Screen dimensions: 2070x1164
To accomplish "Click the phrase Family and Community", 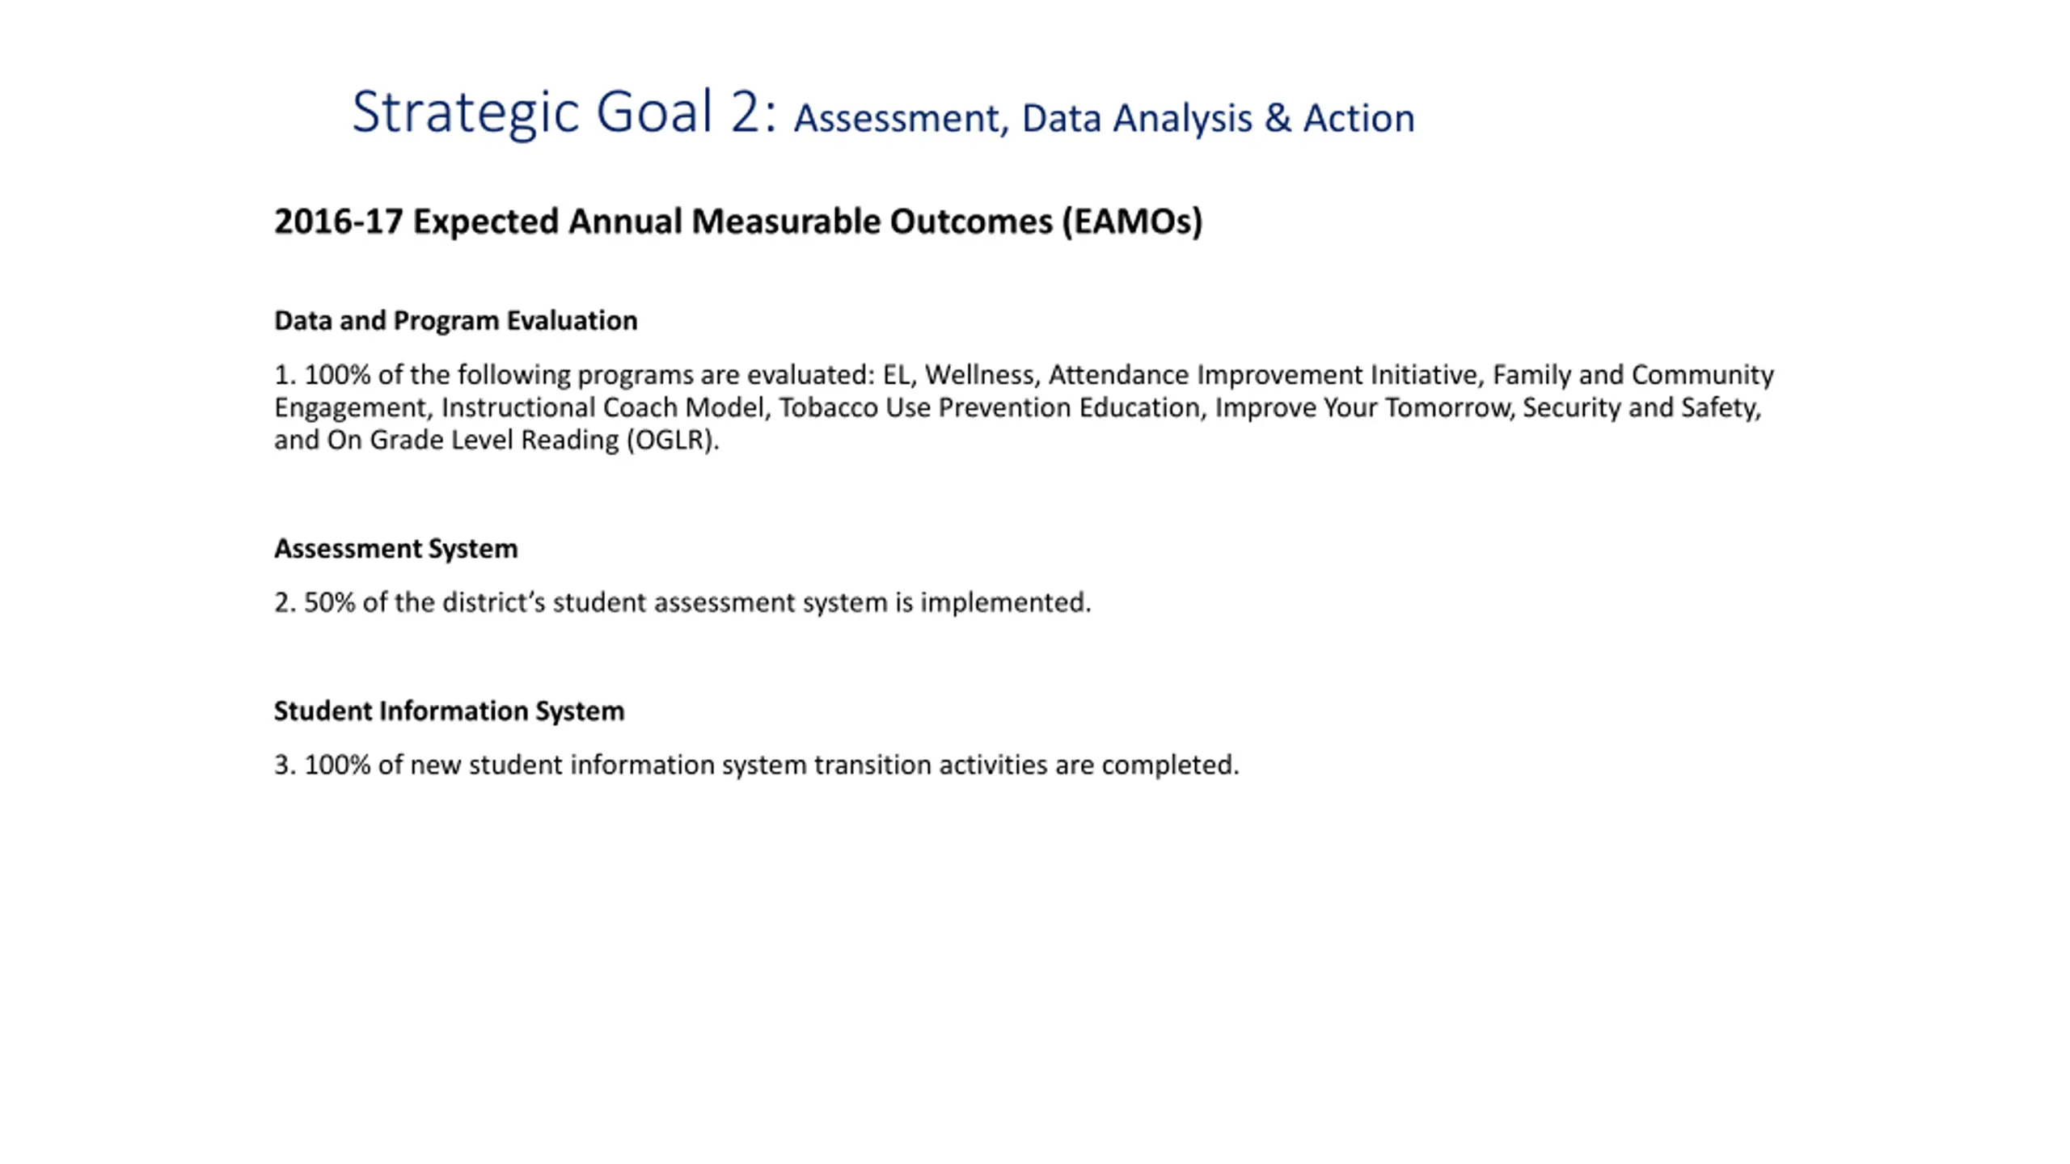I will point(1633,375).
